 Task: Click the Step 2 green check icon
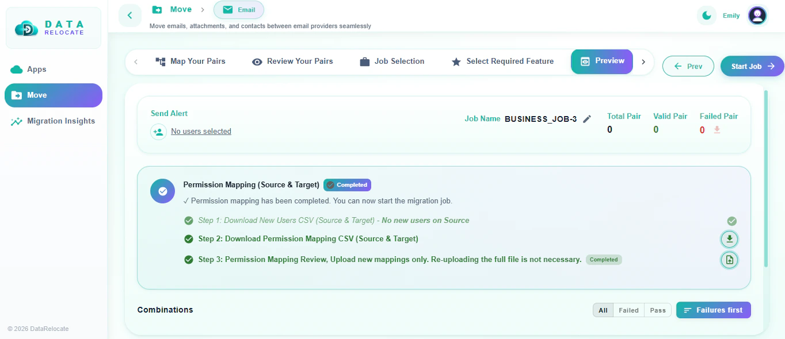(x=189, y=239)
